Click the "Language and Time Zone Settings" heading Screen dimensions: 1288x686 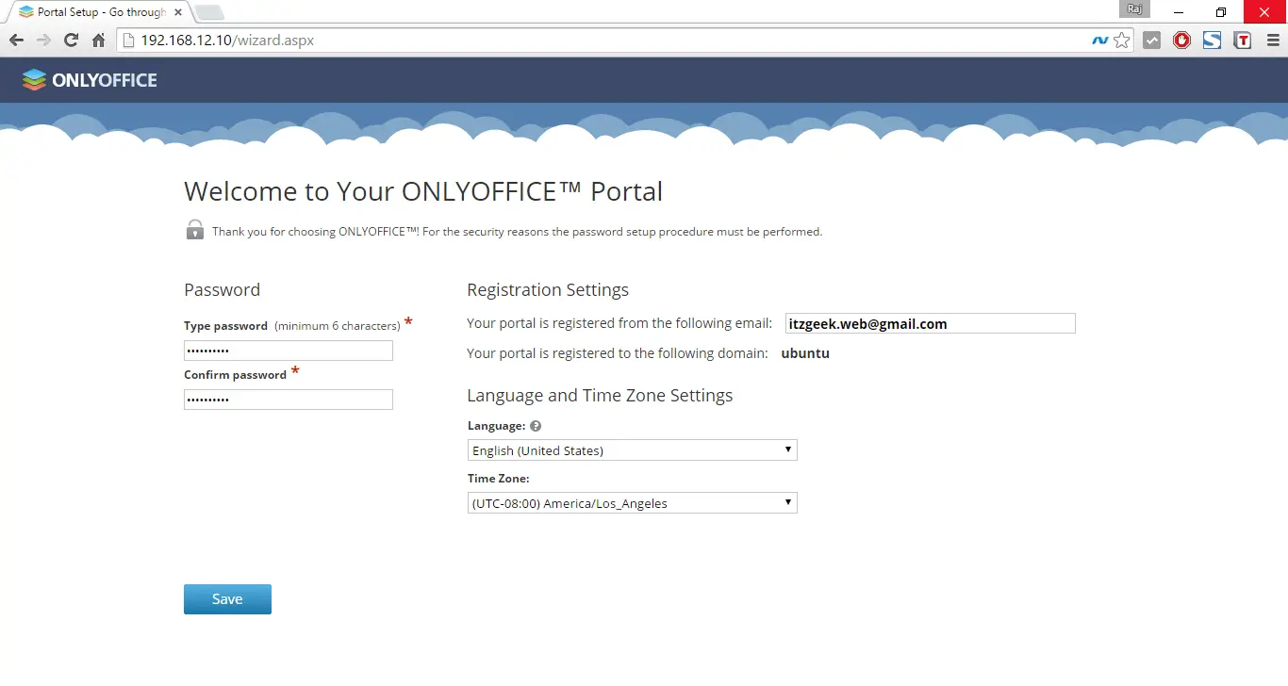(x=600, y=396)
